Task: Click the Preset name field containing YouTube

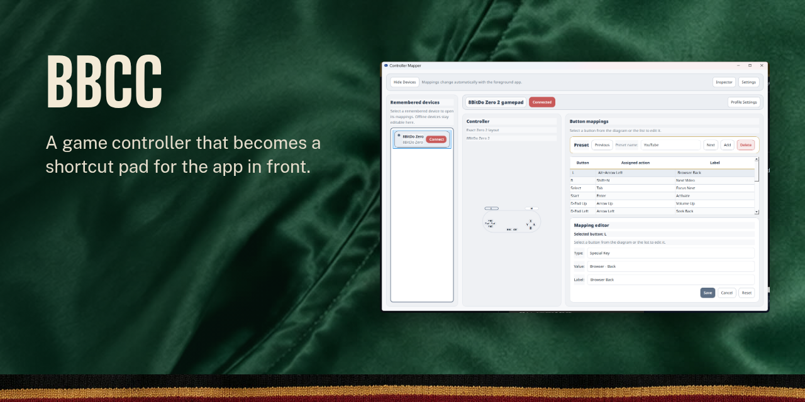Action: [670, 144]
